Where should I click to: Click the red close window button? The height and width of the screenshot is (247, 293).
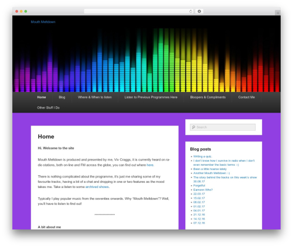(x=17, y=12)
